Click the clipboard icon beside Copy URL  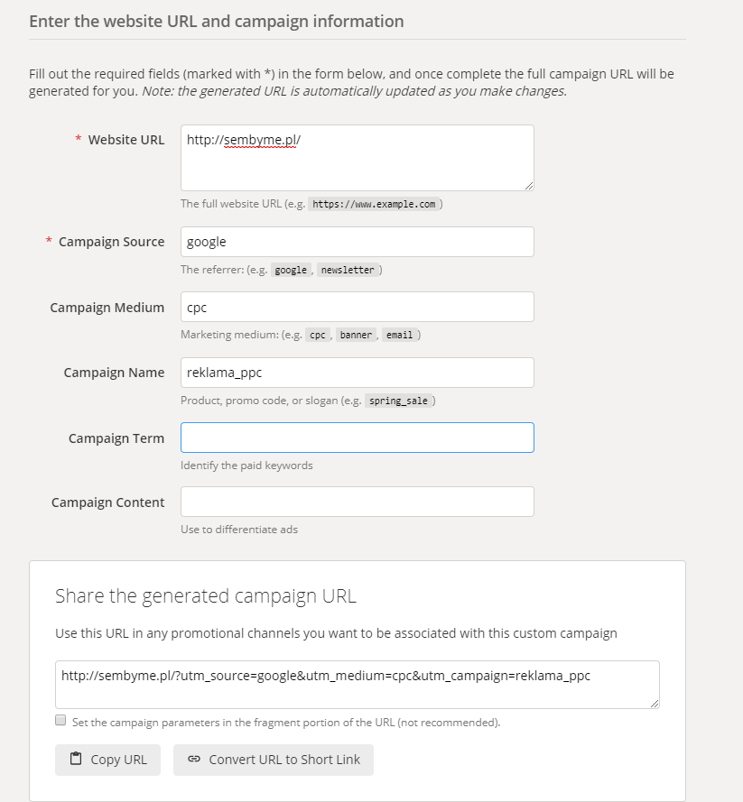click(76, 759)
